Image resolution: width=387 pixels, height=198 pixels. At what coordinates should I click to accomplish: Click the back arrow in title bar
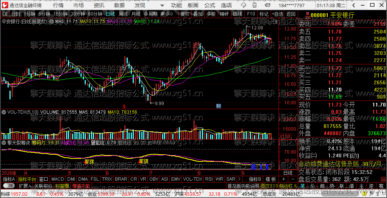[354, 5]
